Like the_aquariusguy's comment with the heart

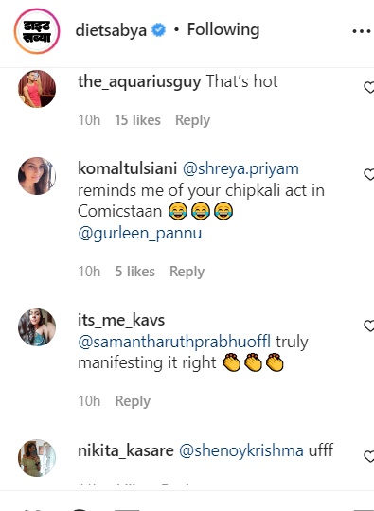coord(369,87)
